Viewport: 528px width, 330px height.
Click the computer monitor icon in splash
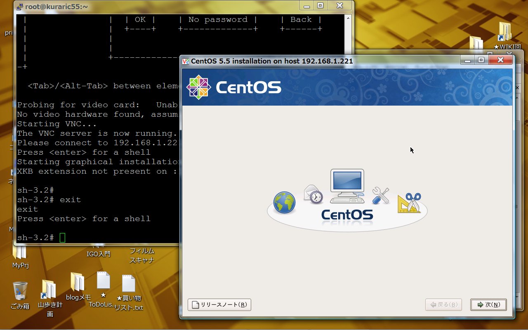pos(347,186)
